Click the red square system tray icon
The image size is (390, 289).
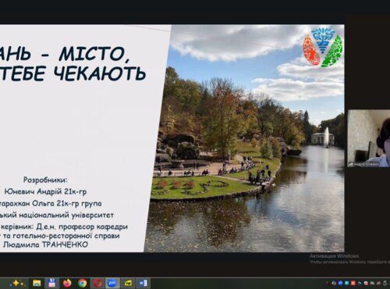coord(353,283)
